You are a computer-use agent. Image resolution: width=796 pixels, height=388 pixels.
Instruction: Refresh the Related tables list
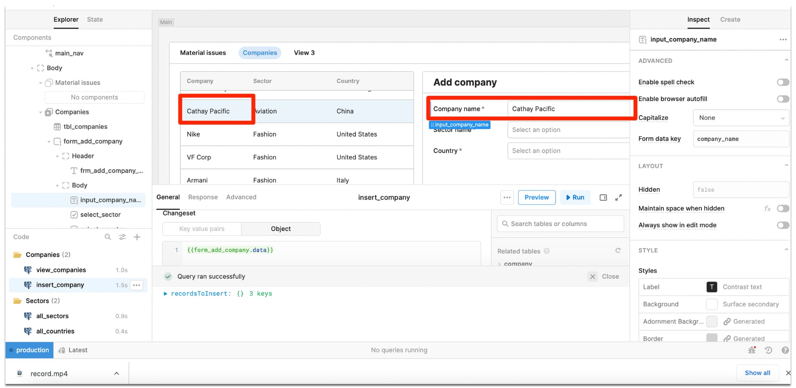tap(618, 251)
